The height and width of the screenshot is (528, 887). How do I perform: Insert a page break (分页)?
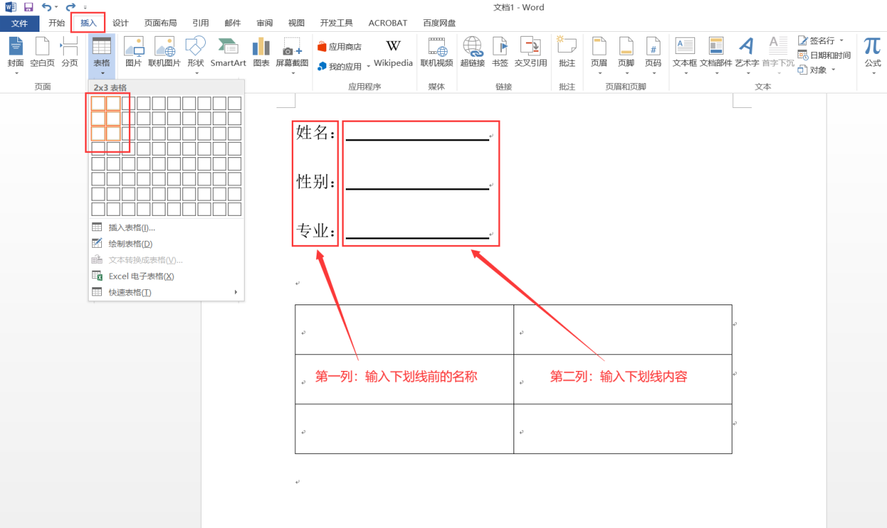69,53
